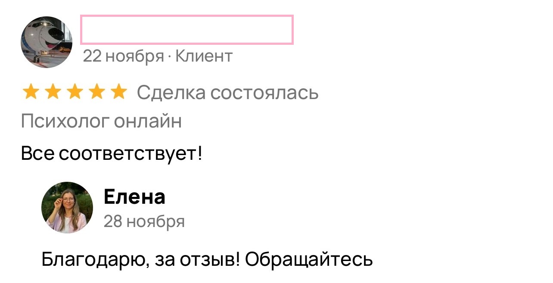Open the Елена profile name
Viewport: 553px width, 283px height.
pyautogui.click(x=134, y=197)
